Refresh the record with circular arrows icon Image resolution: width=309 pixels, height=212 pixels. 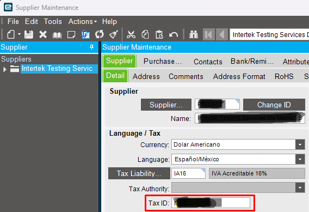pos(100,34)
